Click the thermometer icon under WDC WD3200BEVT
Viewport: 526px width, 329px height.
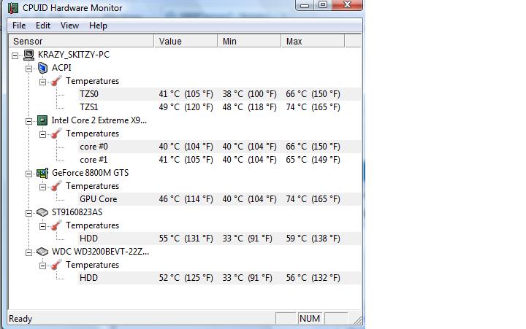56,265
